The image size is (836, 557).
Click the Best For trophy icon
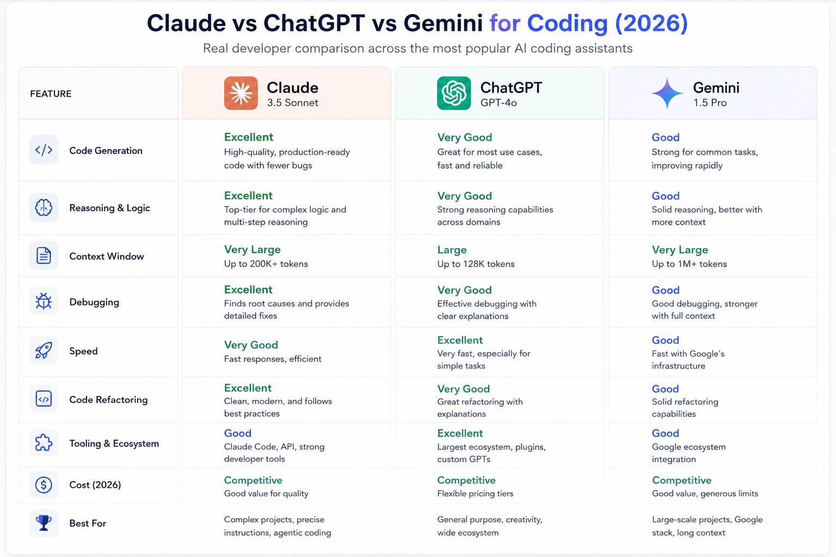44,523
